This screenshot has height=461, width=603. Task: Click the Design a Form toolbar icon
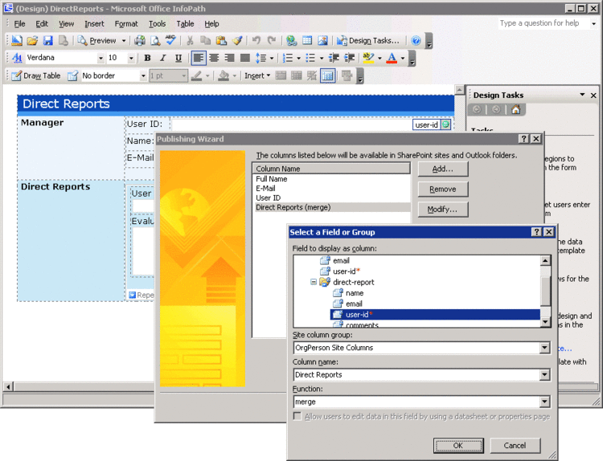[x=17, y=40]
